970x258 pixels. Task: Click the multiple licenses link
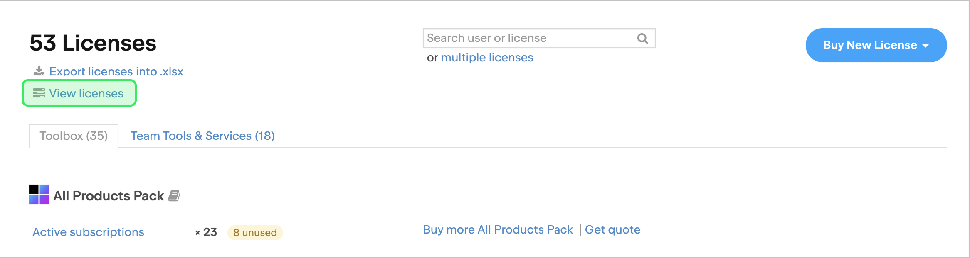click(x=487, y=57)
